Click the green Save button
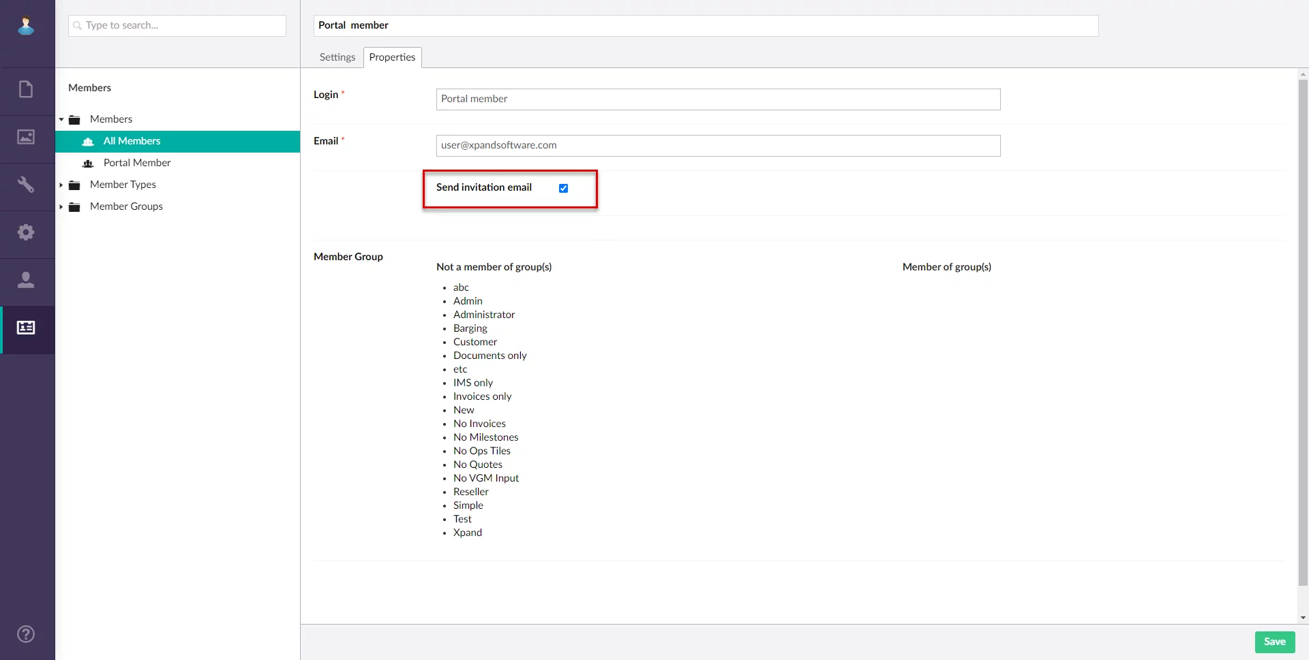The image size is (1309, 660). pyautogui.click(x=1274, y=642)
